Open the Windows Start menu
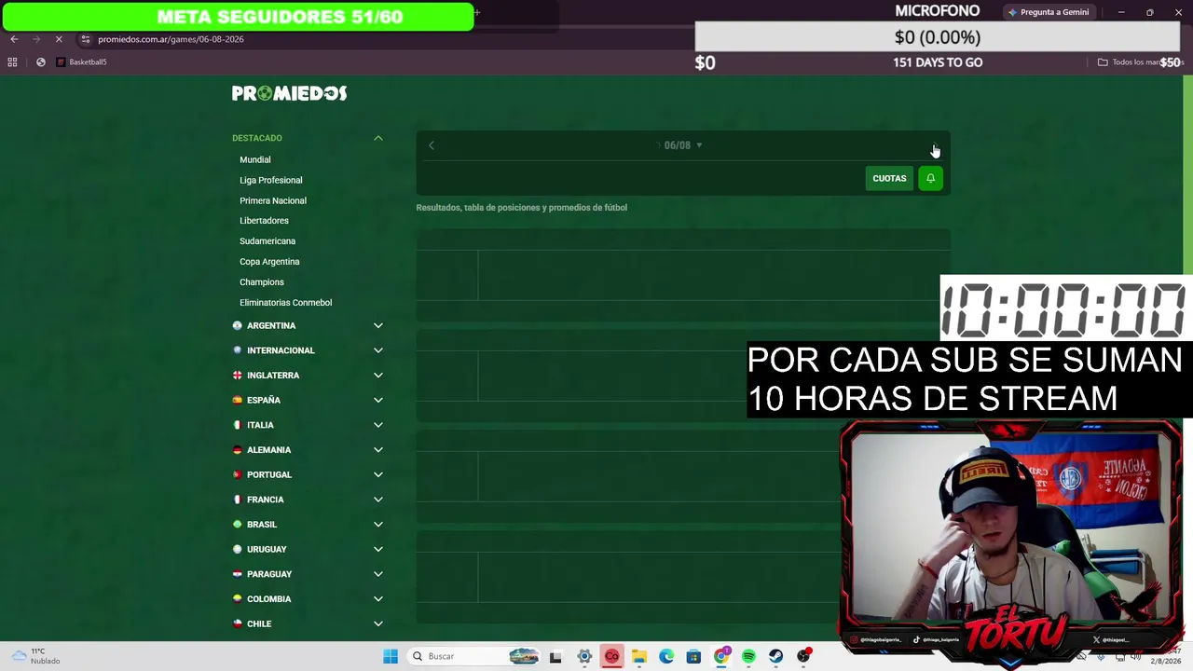Screen dimensions: 1193x671 click(391, 656)
